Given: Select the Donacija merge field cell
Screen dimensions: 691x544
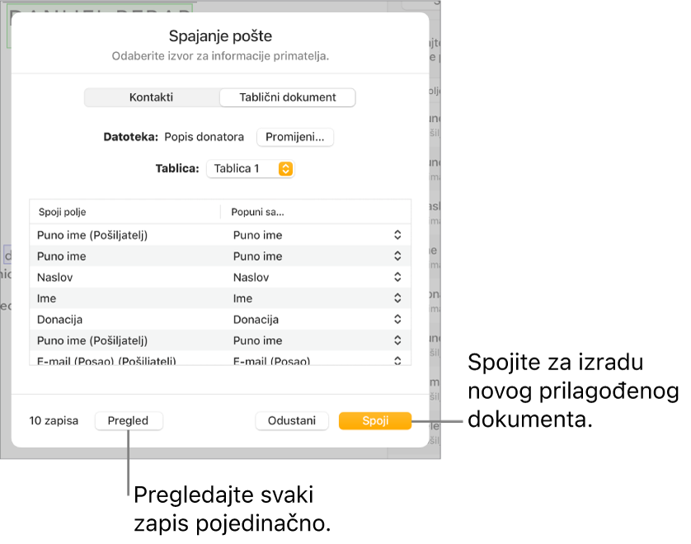Looking at the screenshot, I should 59,320.
